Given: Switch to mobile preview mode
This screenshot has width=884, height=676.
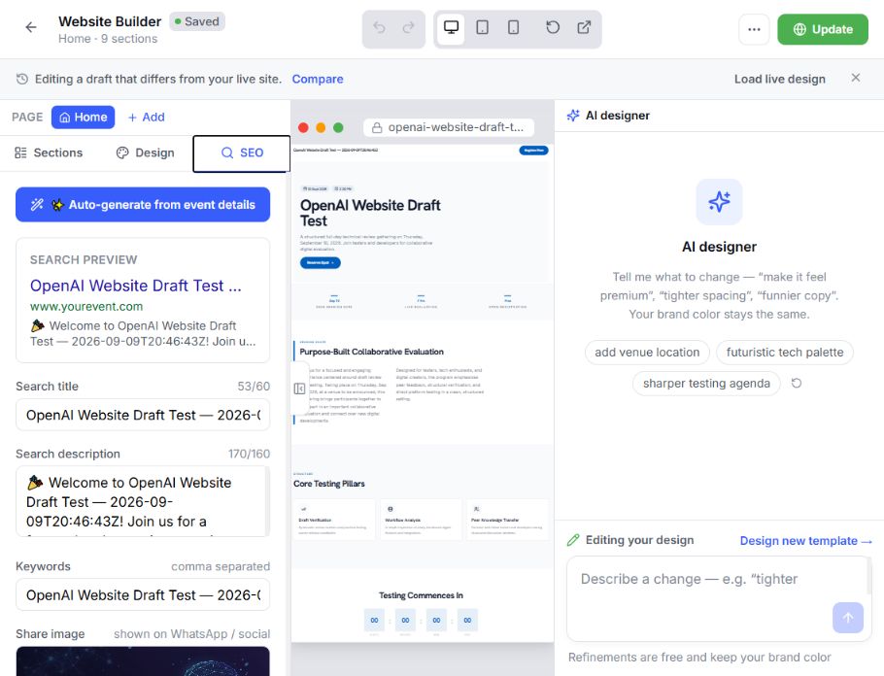Looking at the screenshot, I should point(513,27).
